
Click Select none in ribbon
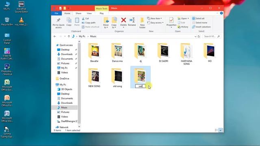199,23
